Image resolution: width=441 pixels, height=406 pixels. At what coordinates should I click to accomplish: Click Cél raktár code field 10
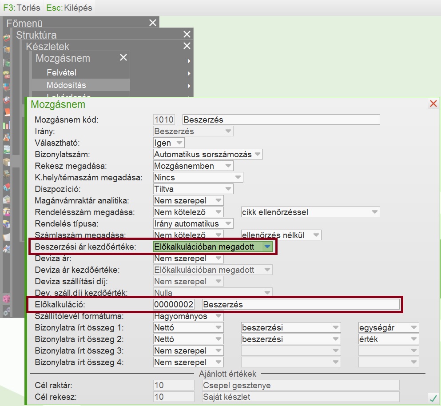(x=174, y=385)
